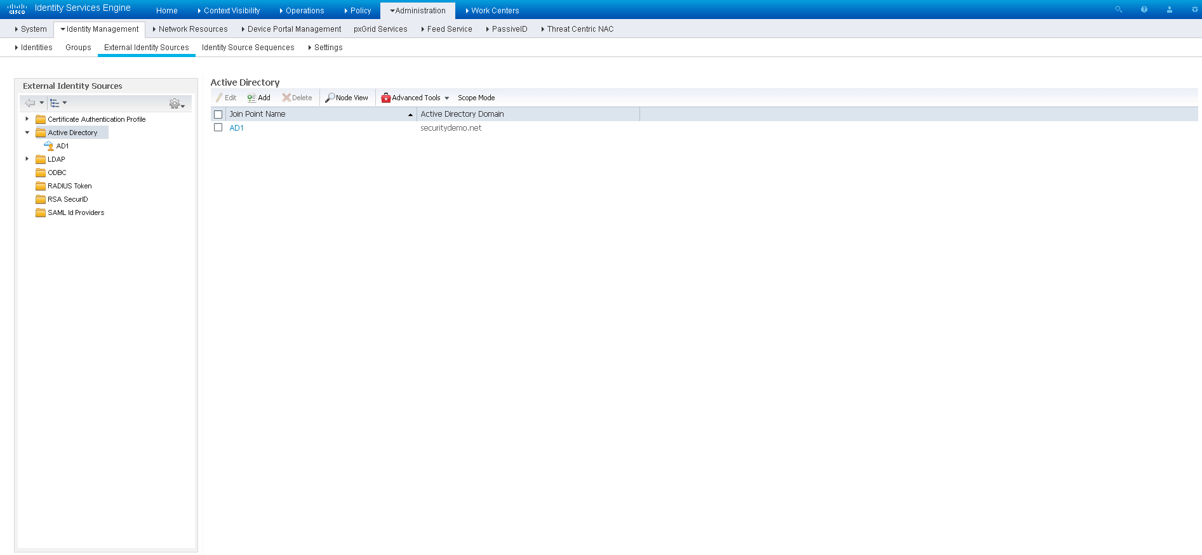Tick the select-all checkbox in the table header
1202x555 pixels.
[x=218, y=115]
